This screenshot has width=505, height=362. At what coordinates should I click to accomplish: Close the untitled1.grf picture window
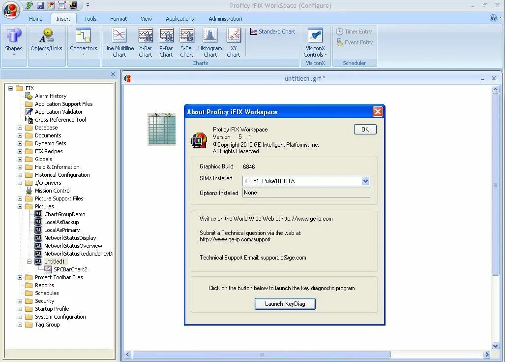click(493, 78)
